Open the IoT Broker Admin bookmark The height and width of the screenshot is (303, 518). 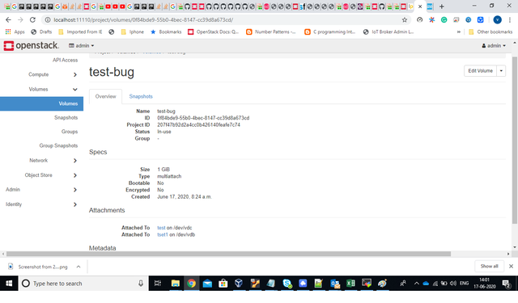388,32
